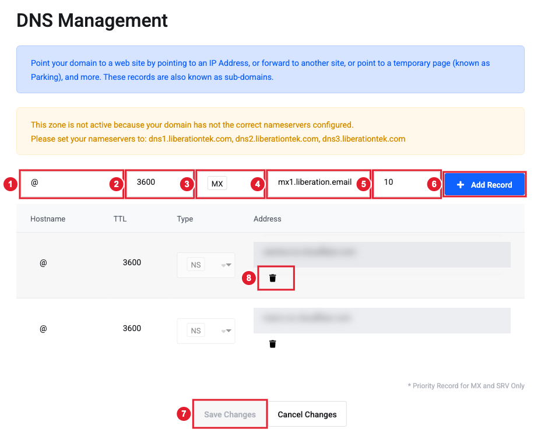Focus the TTL field showing 3600
Image resolution: width=541 pixels, height=436 pixels.
tap(159, 184)
